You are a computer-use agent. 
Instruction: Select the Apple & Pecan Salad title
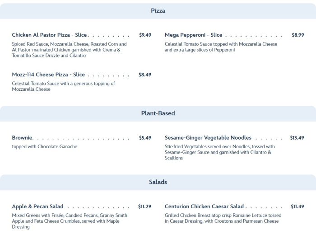point(37,206)
